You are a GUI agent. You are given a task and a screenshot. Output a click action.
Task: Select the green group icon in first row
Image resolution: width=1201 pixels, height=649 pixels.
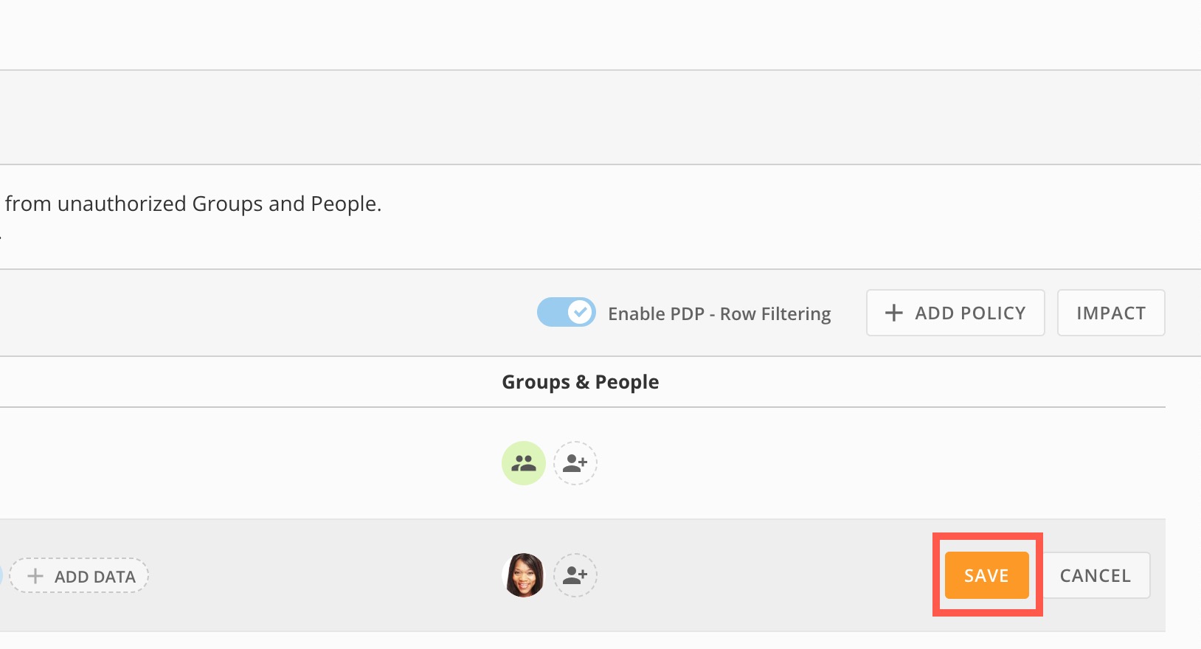coord(524,463)
